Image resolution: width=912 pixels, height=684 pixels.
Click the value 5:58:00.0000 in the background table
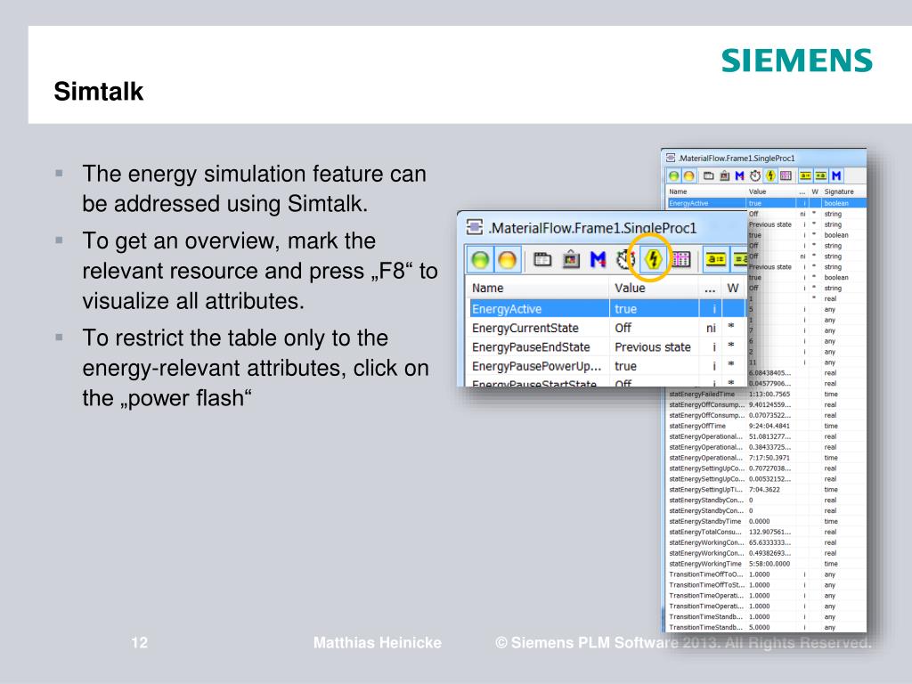[769, 564]
